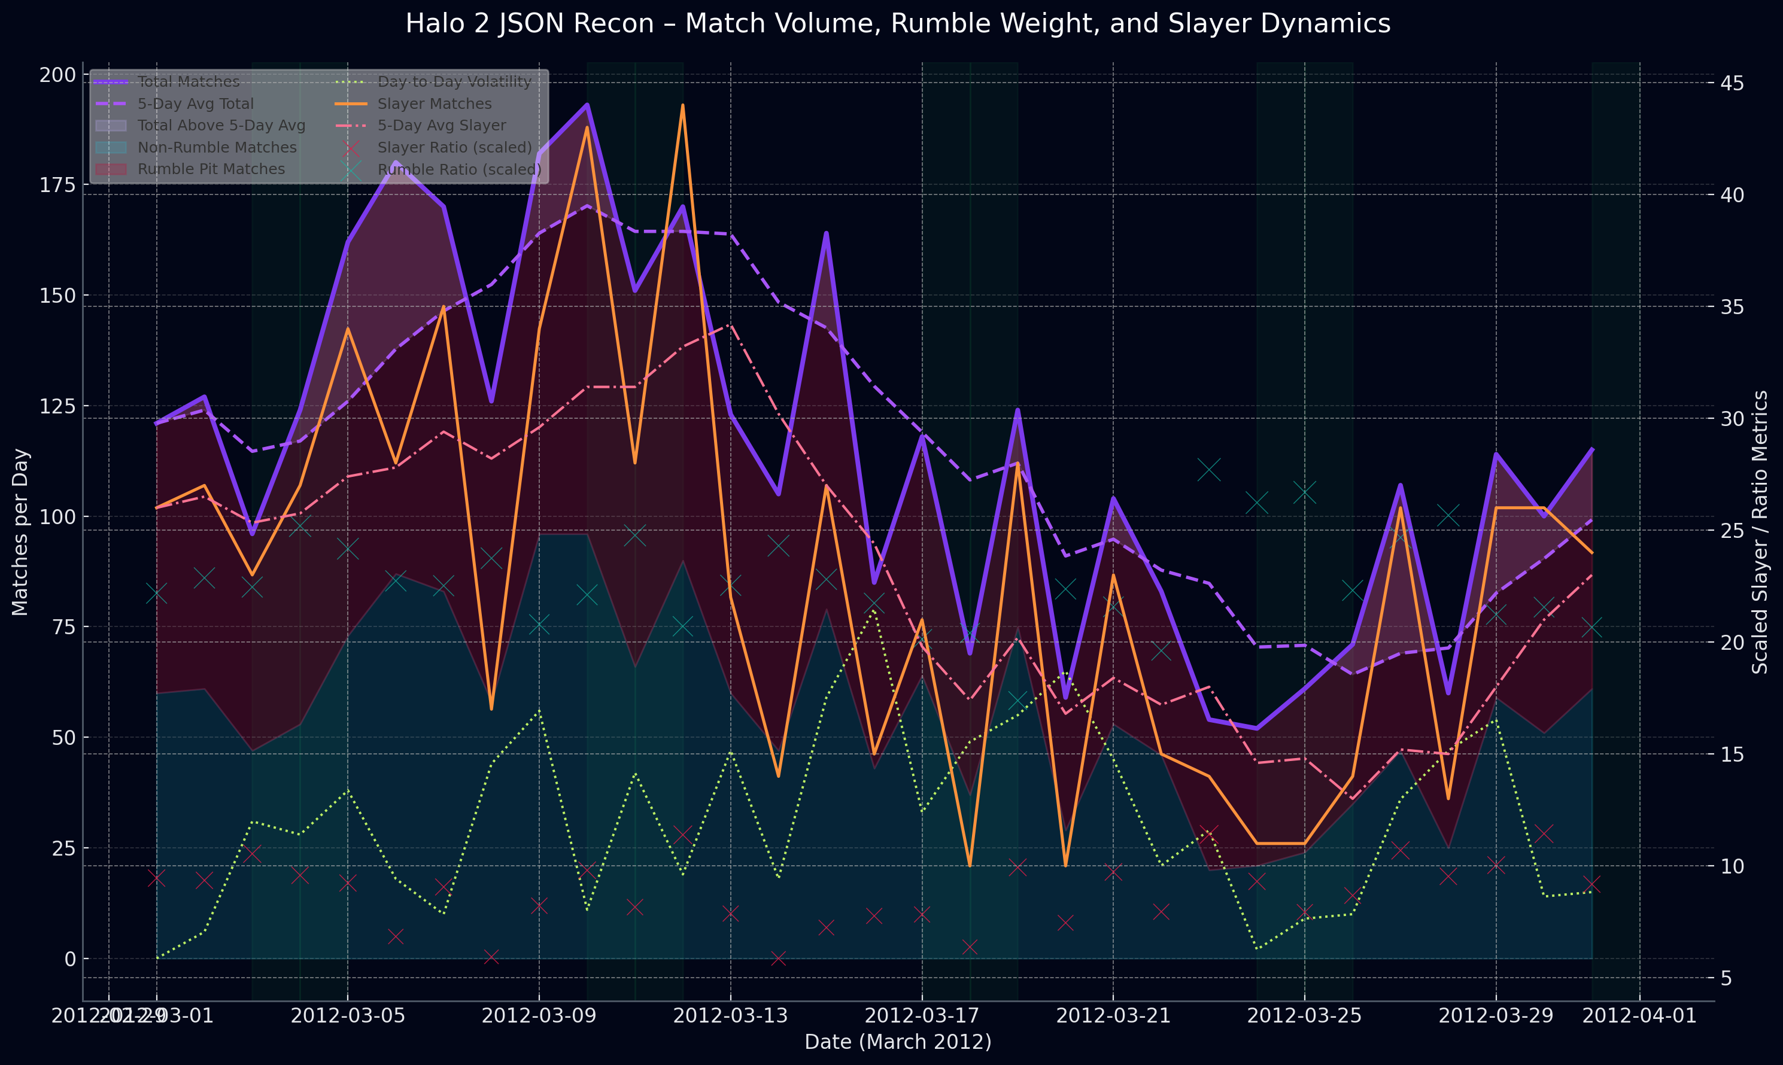1783x1065 pixels.
Task: Click the Rumble Pit Matches crimson legend swatch
Action: pos(111,169)
